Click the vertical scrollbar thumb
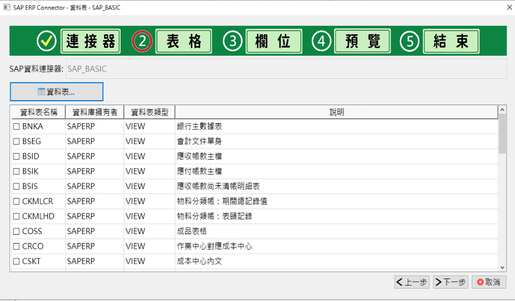 pos(502,134)
